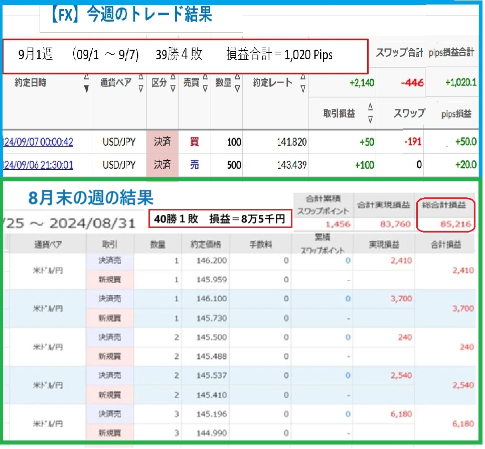Click the down sort arrow beside 区分
This screenshot has height=449, width=485.
pyautogui.click(x=173, y=89)
